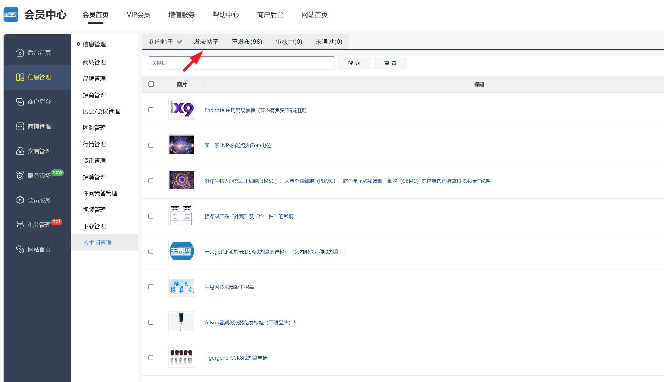The height and width of the screenshot is (382, 664).
Task: Open VIP会员 in top navigation
Action: coord(138,15)
